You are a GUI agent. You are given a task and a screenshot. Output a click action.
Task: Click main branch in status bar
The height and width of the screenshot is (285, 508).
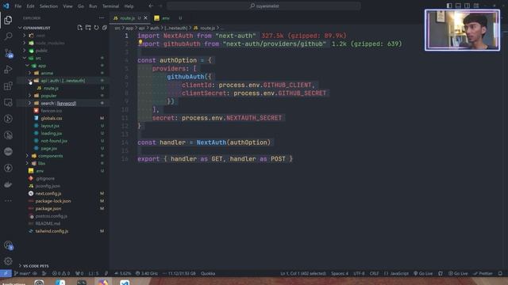(x=21, y=273)
